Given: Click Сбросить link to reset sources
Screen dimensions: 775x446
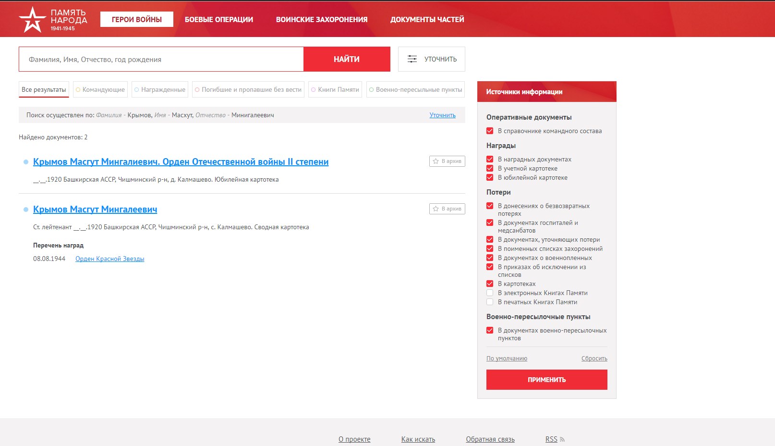Looking at the screenshot, I should pyautogui.click(x=594, y=359).
